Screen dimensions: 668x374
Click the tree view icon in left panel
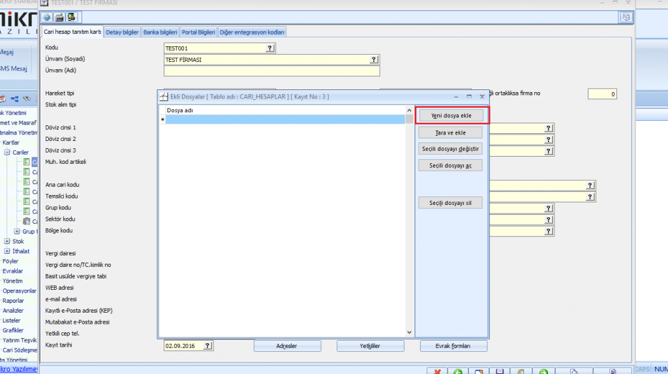pos(14,99)
